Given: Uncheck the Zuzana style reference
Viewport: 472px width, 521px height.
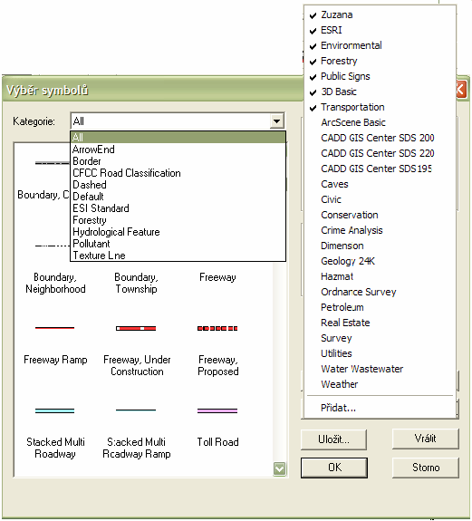Looking at the screenshot, I should 336,15.
